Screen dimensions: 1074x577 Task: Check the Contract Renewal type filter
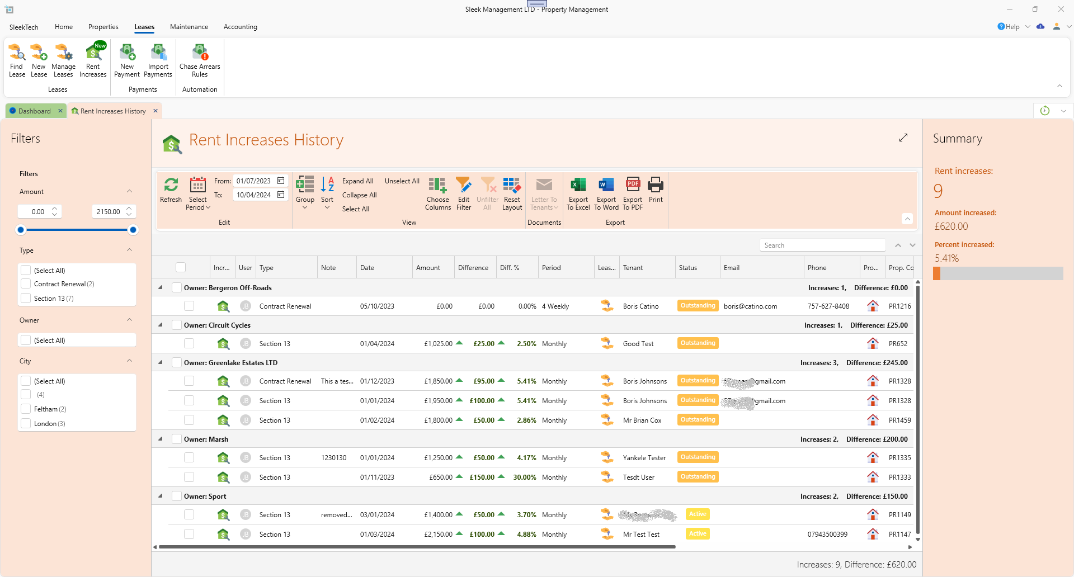[26, 284]
